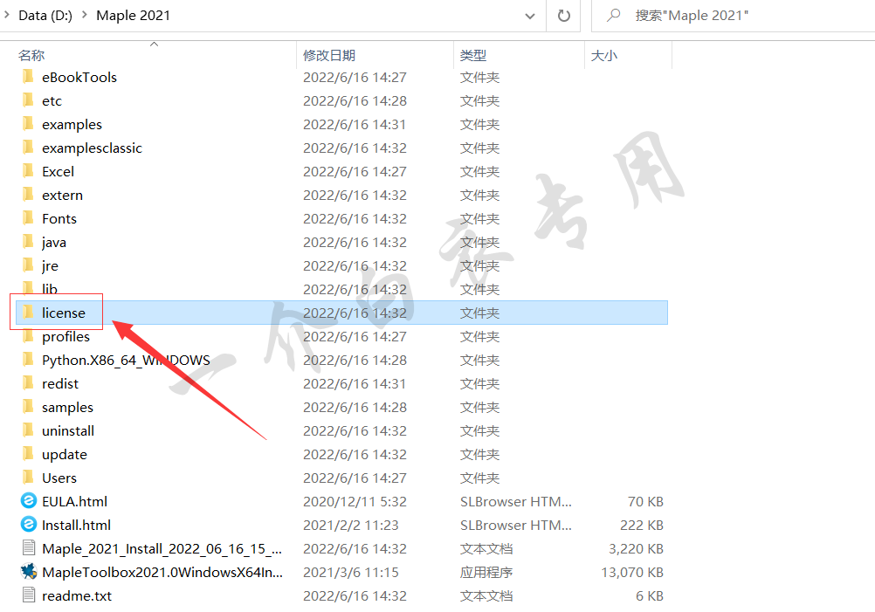
Task: Click the samples folder name
Action: pyautogui.click(x=67, y=407)
